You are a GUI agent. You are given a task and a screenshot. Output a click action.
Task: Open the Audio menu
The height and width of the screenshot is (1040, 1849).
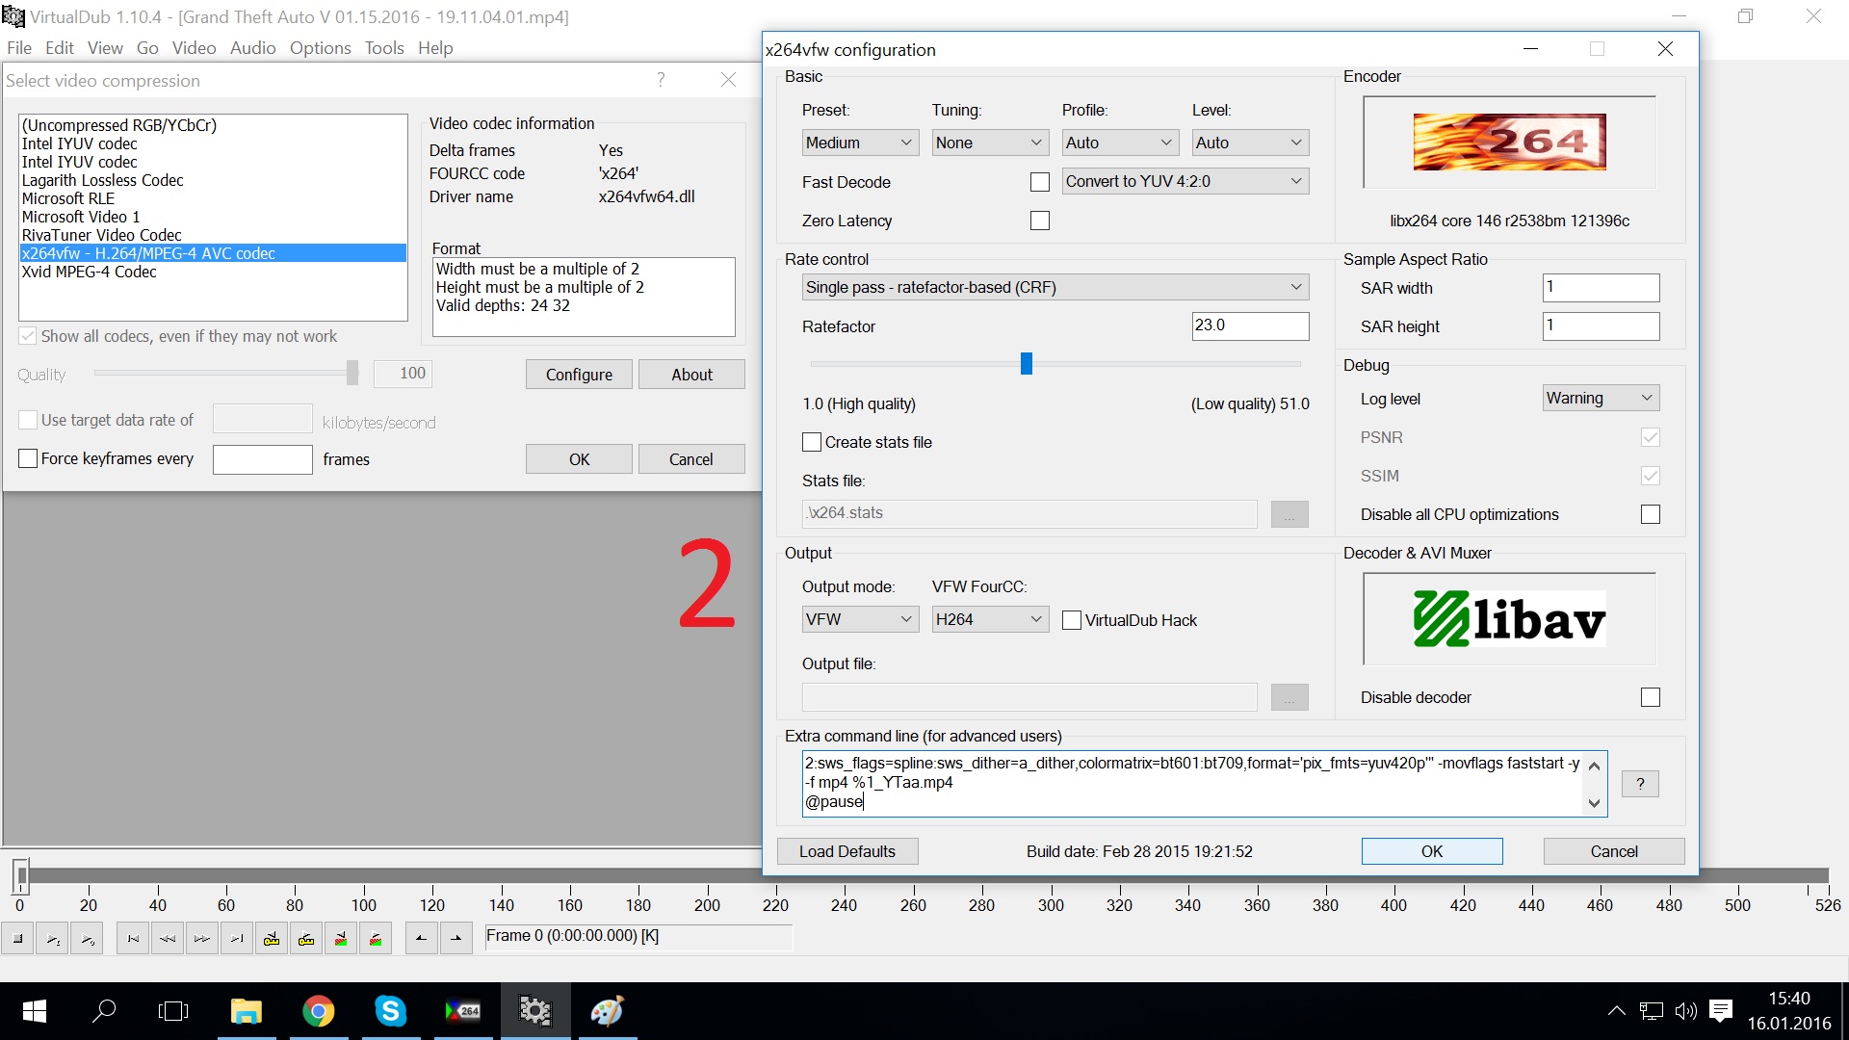[252, 48]
